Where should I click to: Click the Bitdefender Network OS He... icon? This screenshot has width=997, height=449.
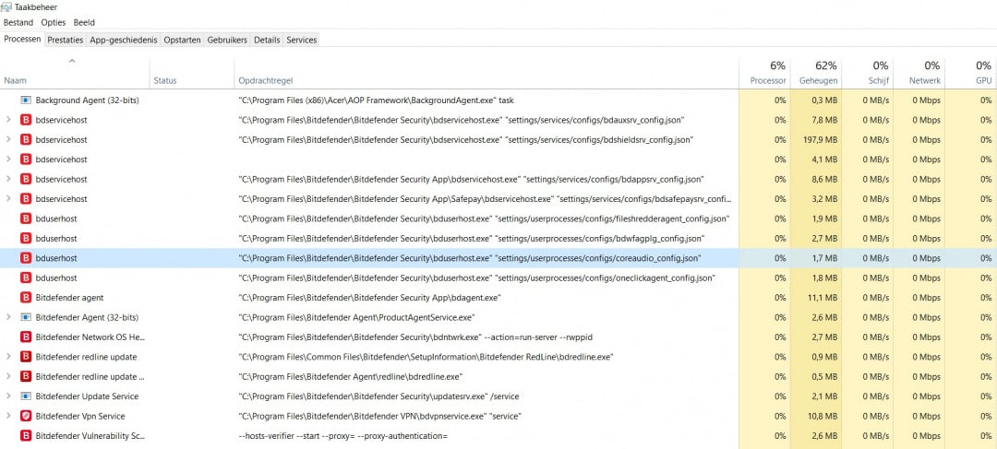click(x=26, y=337)
